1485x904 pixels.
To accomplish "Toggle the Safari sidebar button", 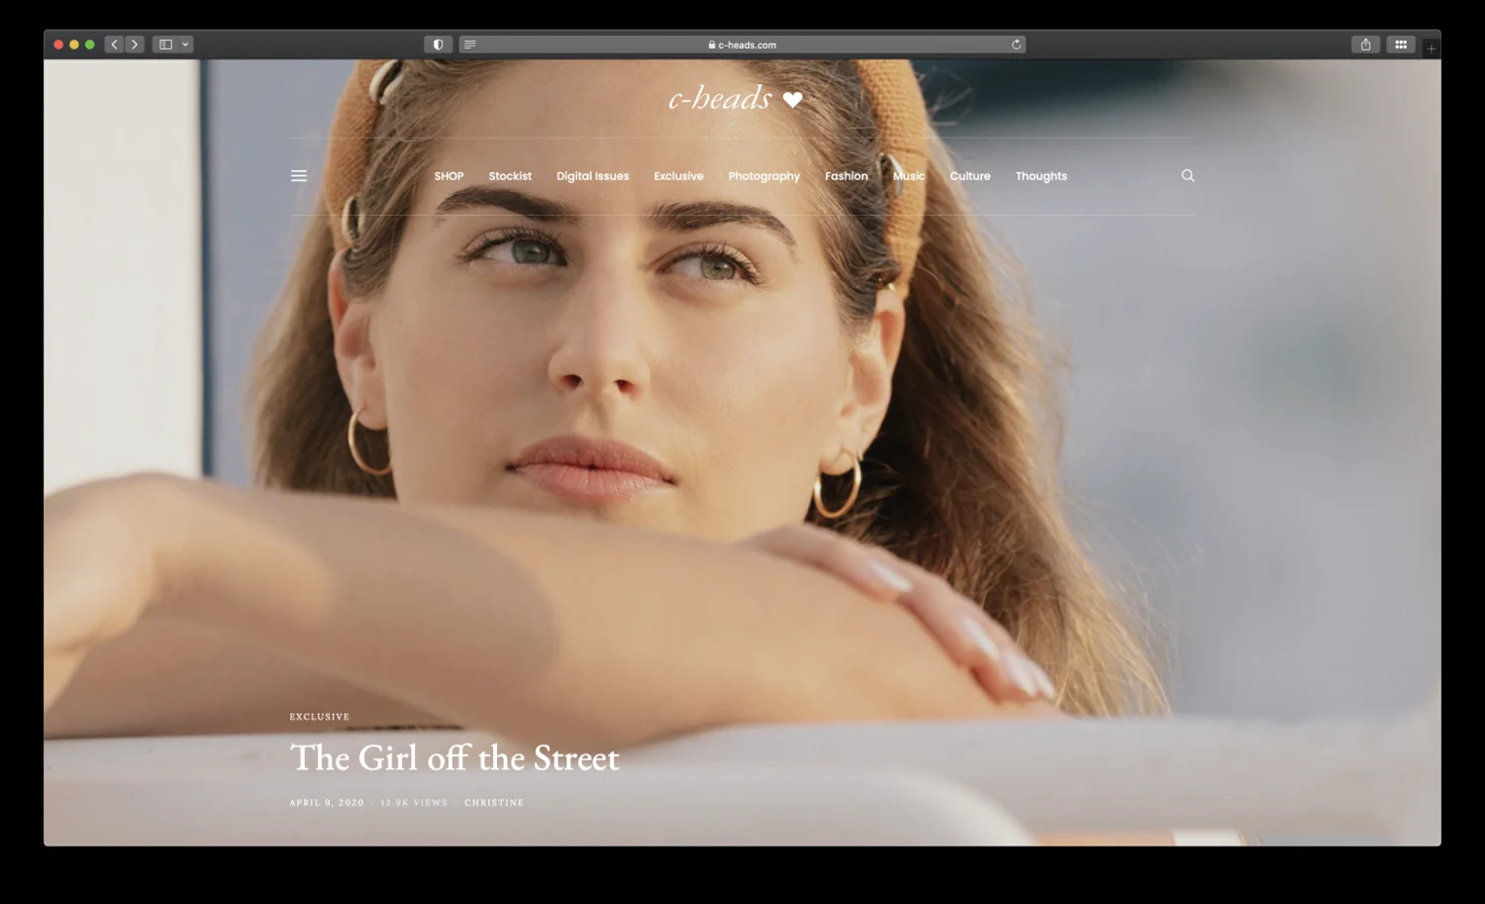I will coord(166,45).
